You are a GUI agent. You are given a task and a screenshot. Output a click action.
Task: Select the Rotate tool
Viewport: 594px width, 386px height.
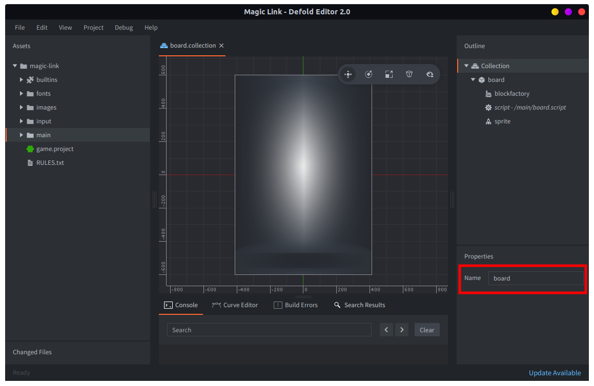(368, 74)
